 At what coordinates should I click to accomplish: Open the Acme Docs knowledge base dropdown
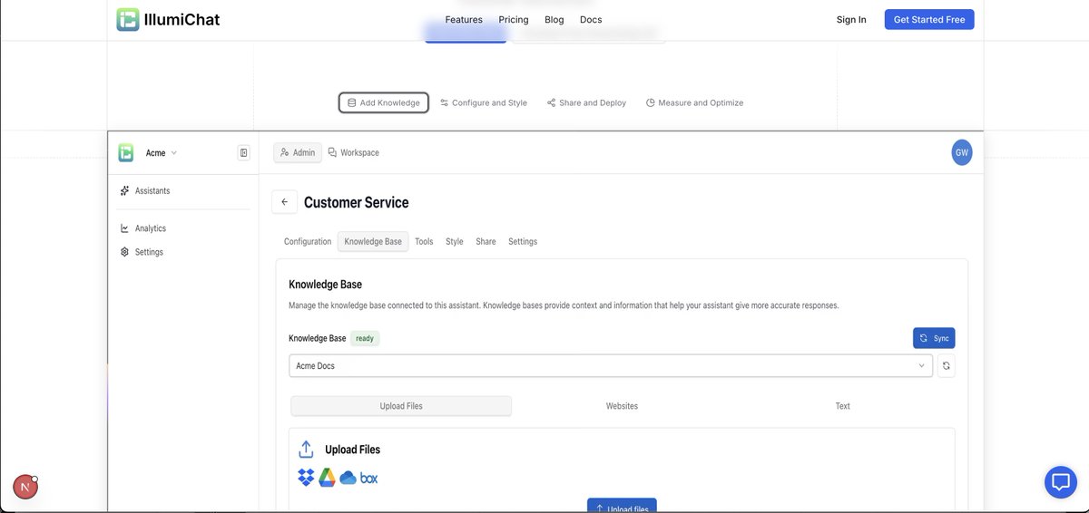(611, 366)
